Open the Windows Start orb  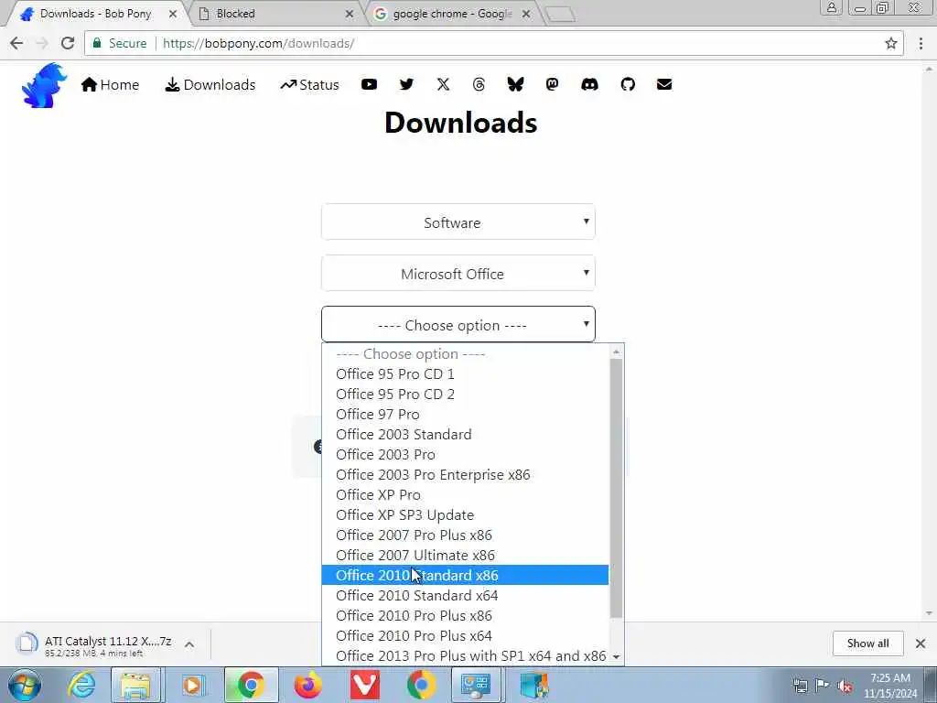[x=25, y=685]
